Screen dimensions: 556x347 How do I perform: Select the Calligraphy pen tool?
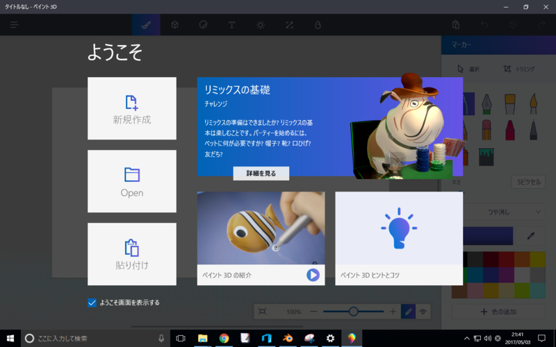486,103
